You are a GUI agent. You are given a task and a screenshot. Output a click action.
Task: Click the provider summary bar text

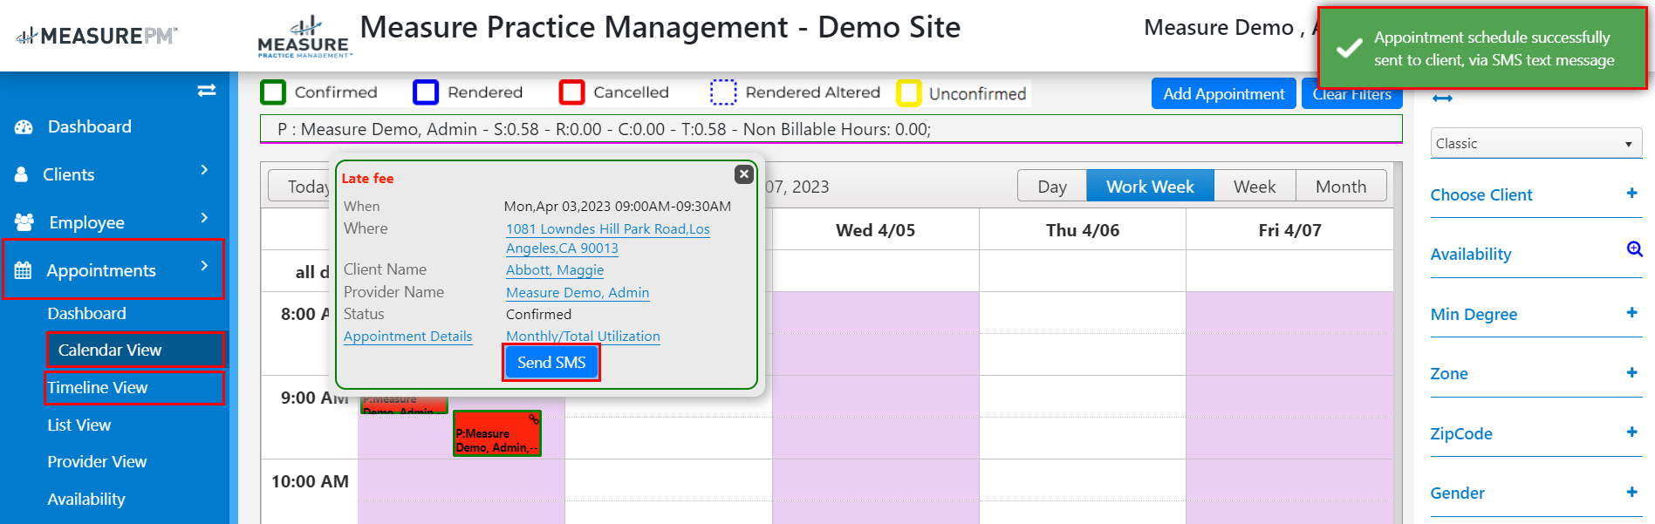[604, 129]
